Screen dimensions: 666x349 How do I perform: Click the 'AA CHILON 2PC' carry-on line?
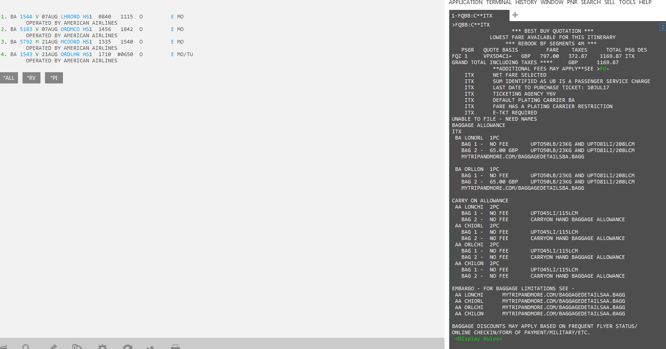point(477,264)
